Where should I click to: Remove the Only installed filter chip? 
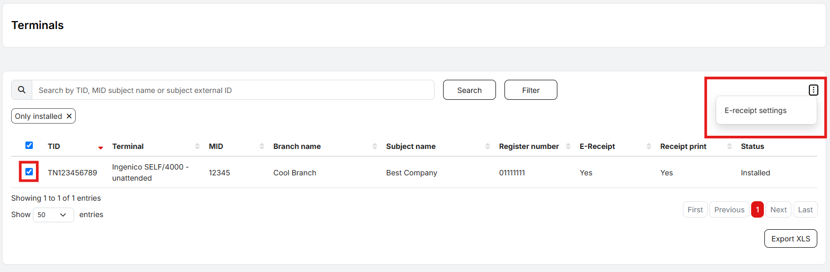pyautogui.click(x=69, y=116)
